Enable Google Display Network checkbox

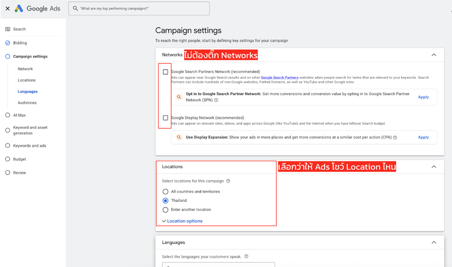166,118
